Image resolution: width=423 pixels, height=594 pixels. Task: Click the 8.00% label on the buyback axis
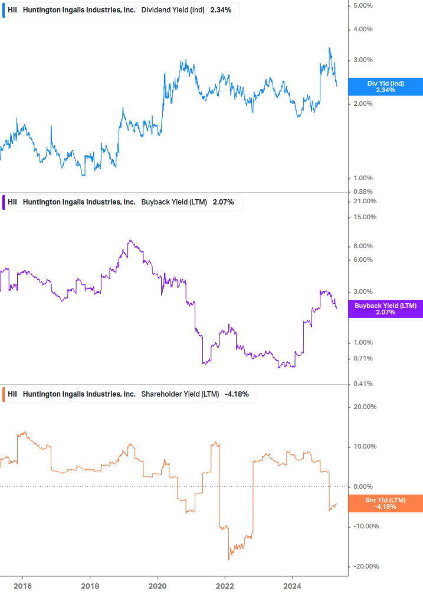363,246
